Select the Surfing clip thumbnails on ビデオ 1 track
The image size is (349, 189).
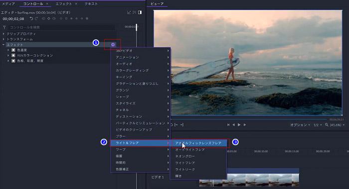(x=249, y=180)
